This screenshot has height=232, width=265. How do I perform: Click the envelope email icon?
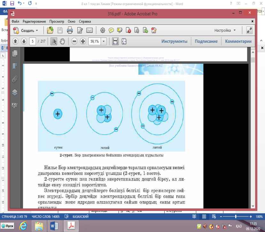(x=89, y=30)
